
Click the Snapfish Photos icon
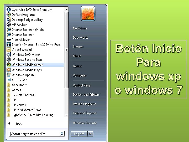9,44
